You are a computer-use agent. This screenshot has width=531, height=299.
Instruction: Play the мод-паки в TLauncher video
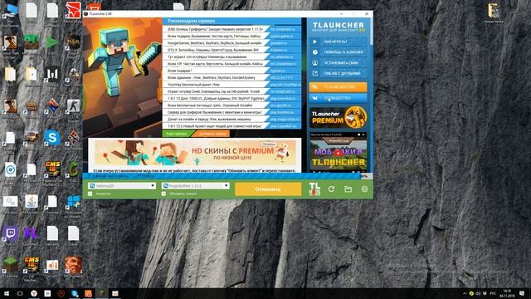pos(338,153)
